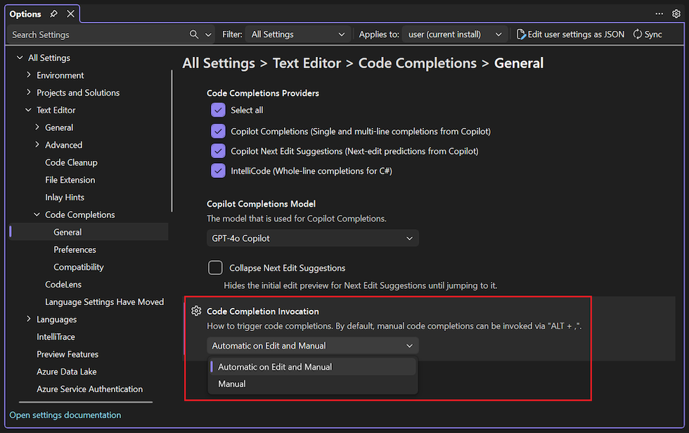
Task: Open the more options ellipsis menu
Action: 659,13
